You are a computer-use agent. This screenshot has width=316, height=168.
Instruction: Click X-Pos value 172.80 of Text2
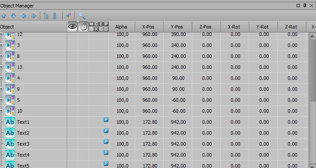[x=150, y=133]
